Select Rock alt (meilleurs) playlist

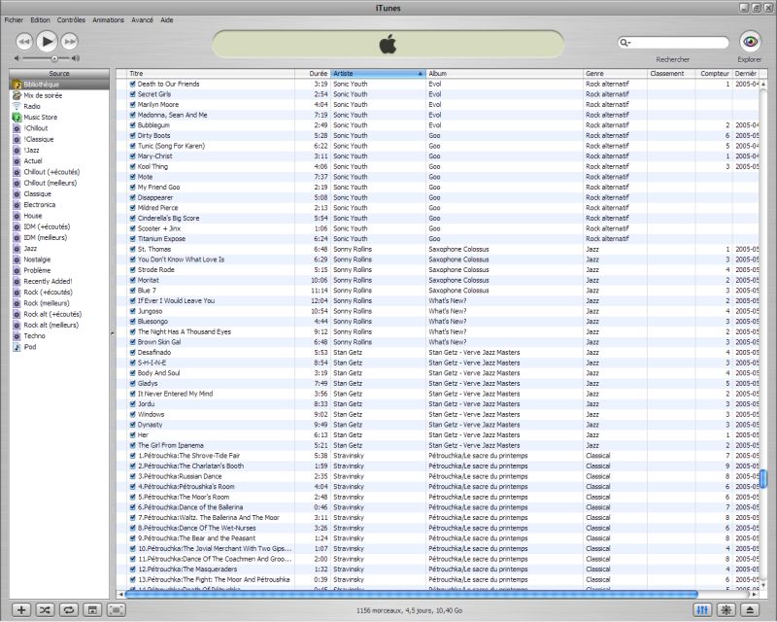(x=59, y=325)
